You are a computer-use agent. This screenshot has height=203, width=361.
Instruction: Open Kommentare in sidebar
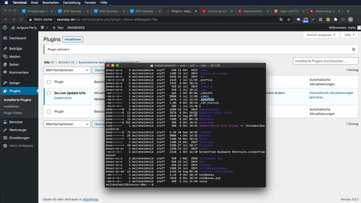click(19, 73)
